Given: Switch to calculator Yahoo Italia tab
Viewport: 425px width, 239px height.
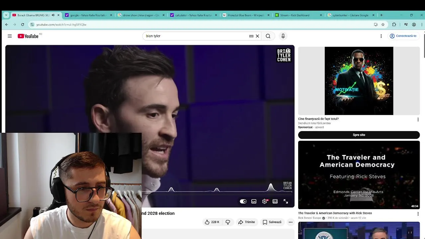Looking at the screenshot, I should pos(194,15).
